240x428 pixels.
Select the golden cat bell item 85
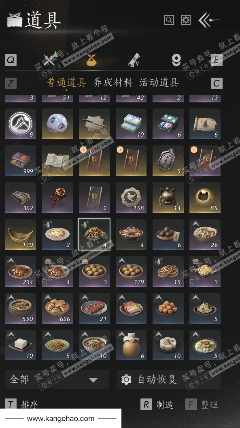click(205, 198)
